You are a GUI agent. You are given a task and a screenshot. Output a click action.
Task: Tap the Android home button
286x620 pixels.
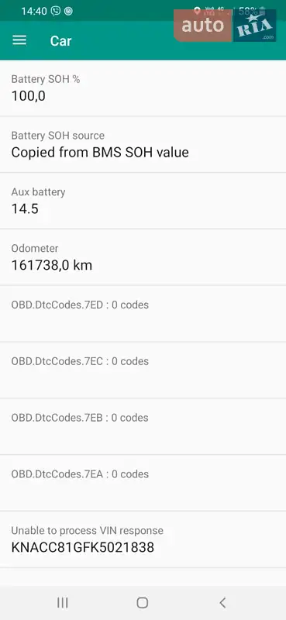click(x=143, y=603)
